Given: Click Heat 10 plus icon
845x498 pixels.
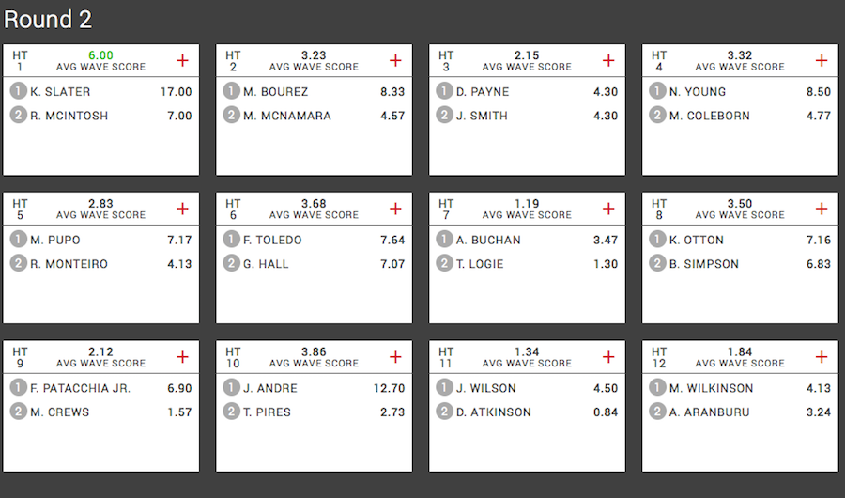Looking at the screenshot, I should pyautogui.click(x=395, y=357).
